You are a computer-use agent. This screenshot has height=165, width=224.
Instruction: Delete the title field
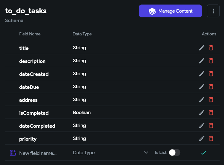211,48
